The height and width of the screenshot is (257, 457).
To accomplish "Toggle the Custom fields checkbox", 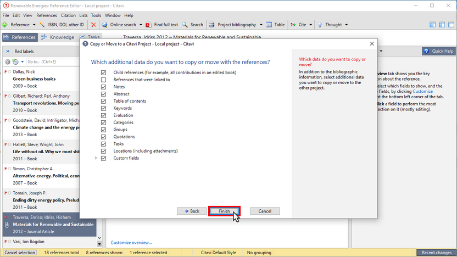I will pos(103,158).
